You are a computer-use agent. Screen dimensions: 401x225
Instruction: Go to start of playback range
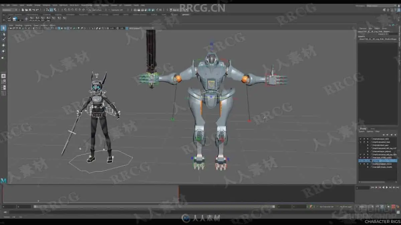pos(372,188)
